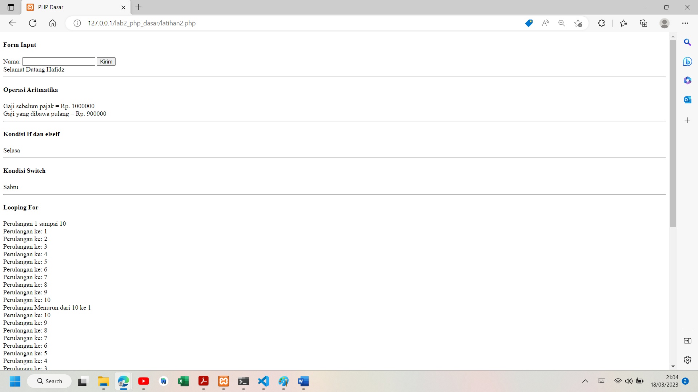The image size is (698, 392).
Task: Open the tab actions menu
Action: [x=11, y=7]
